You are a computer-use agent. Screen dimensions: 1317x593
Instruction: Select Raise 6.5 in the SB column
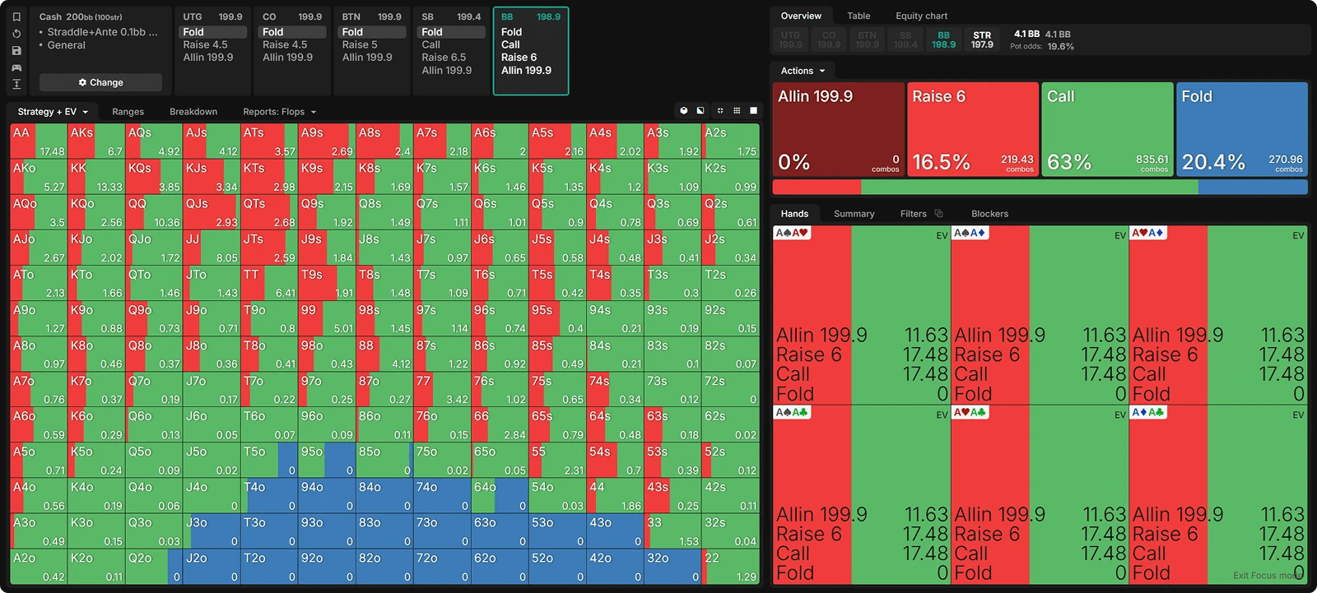444,58
